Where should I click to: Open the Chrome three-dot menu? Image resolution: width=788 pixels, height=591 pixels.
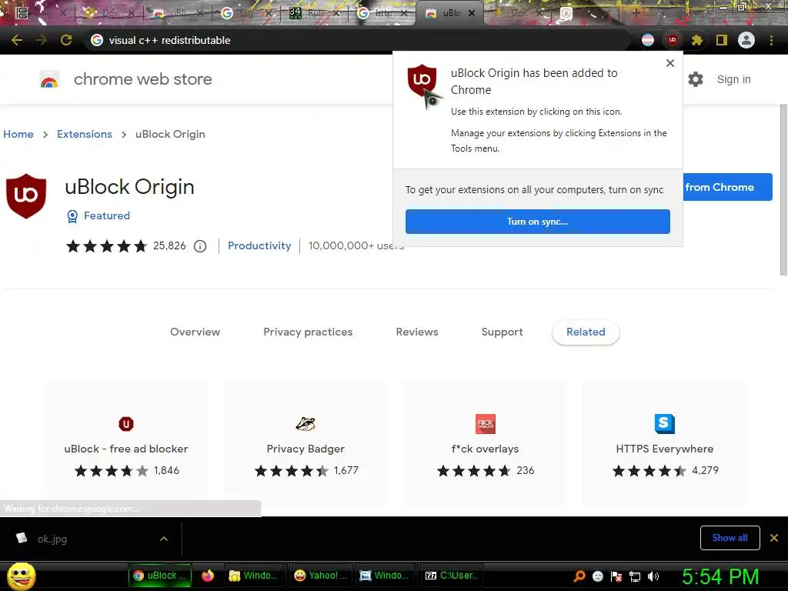pos(771,40)
